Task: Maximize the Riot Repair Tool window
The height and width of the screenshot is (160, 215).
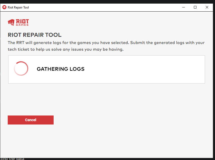Action: tap(195, 7)
